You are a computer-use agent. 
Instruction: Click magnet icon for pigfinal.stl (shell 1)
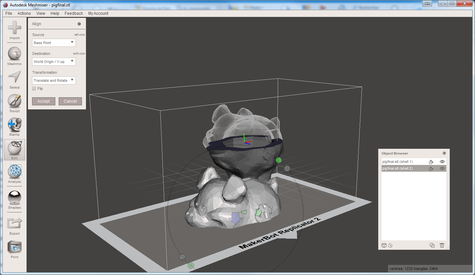(431, 162)
